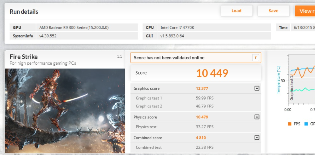Click the Fire Strike version number 1.1

[x=120, y=56]
